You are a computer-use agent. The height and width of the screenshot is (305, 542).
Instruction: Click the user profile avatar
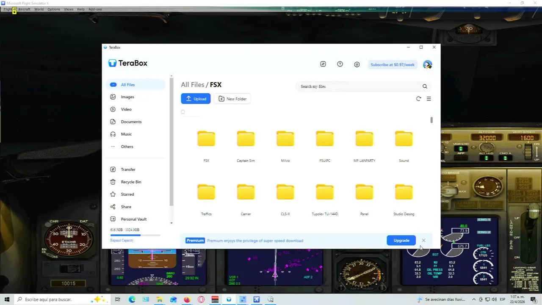[427, 64]
